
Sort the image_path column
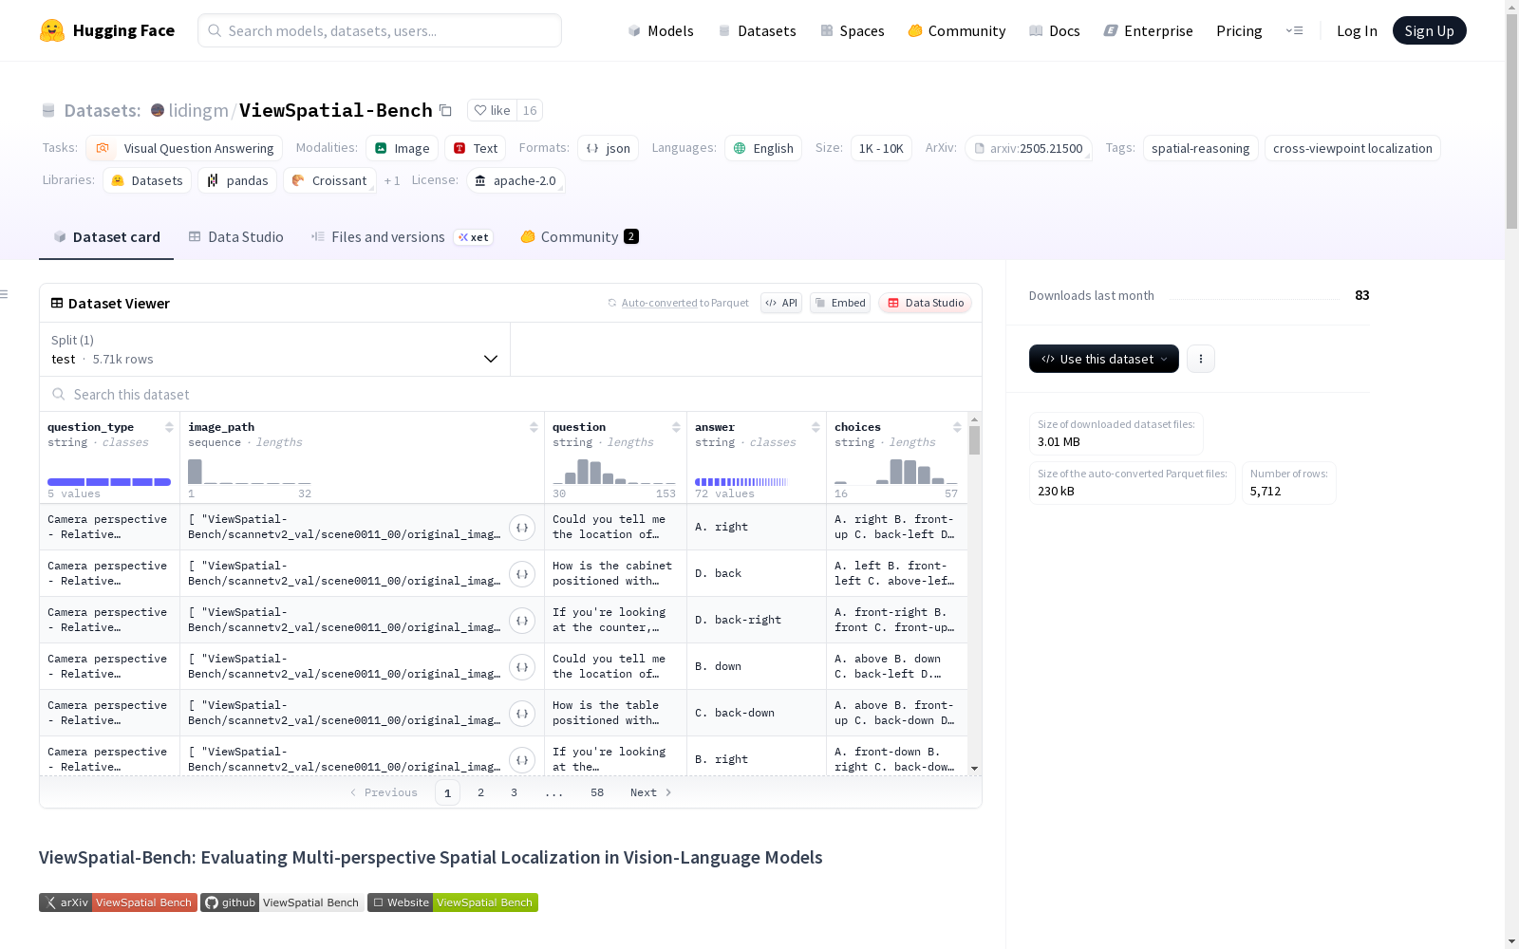(534, 427)
